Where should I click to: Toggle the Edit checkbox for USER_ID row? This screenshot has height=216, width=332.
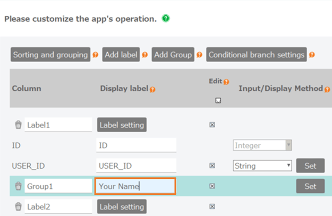pyautogui.click(x=212, y=166)
